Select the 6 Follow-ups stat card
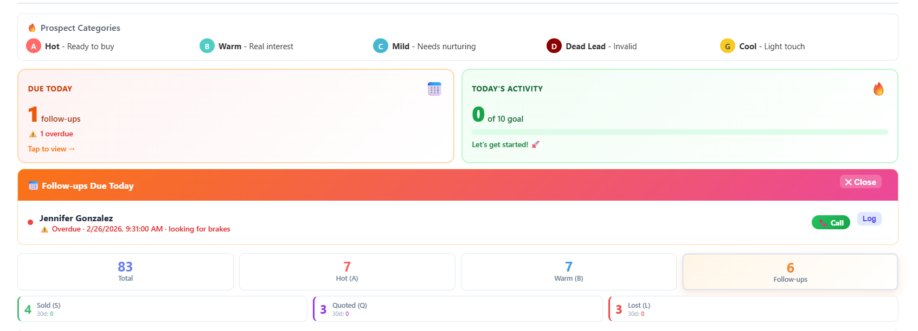The image size is (918, 331). point(790,272)
